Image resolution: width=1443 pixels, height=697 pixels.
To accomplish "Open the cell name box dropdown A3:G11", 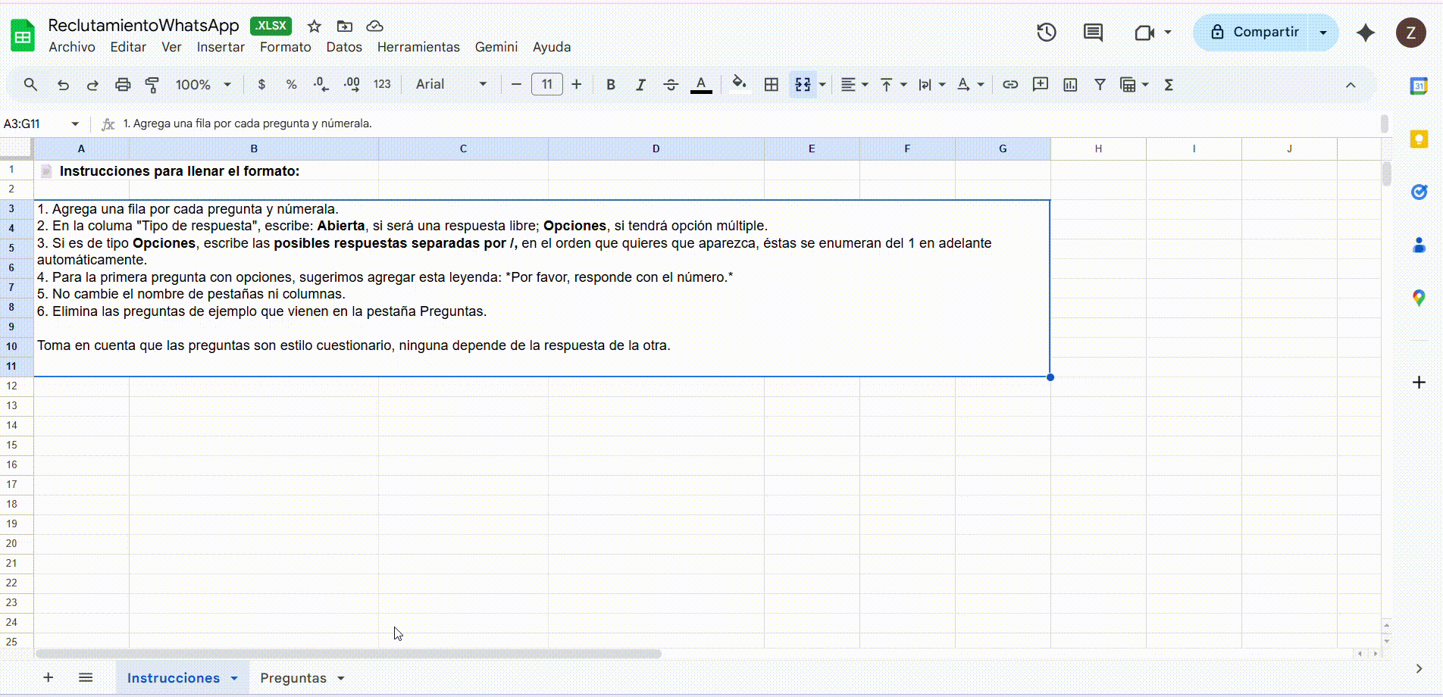I will [x=75, y=123].
